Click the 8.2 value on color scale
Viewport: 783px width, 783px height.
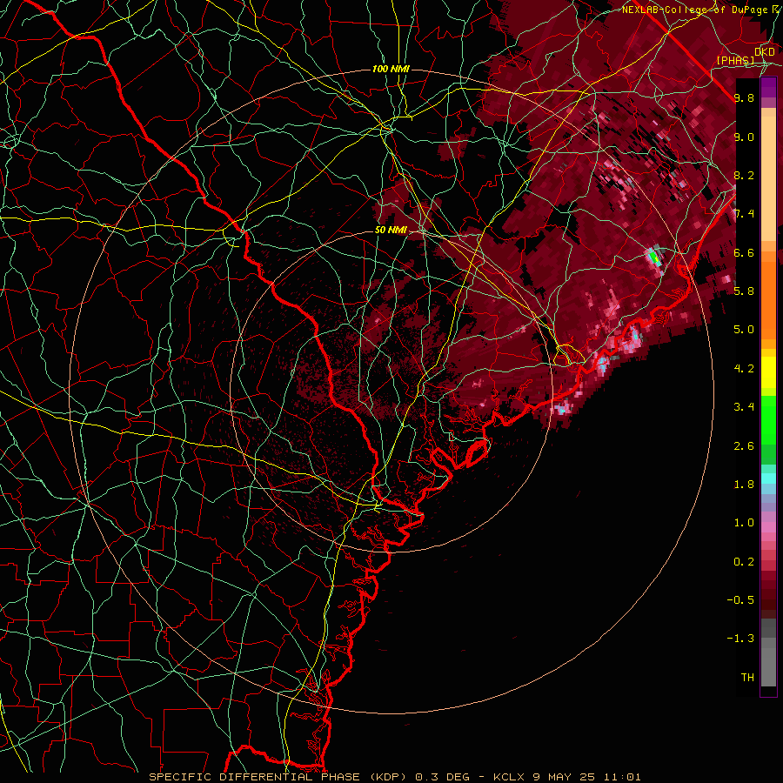pyautogui.click(x=744, y=175)
